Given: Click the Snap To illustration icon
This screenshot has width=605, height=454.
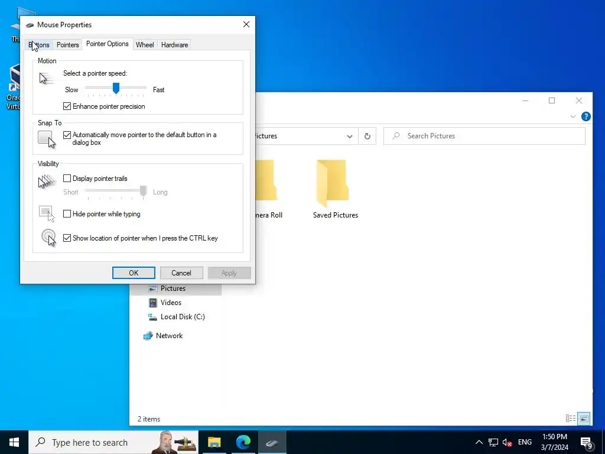Looking at the screenshot, I should click(x=47, y=139).
